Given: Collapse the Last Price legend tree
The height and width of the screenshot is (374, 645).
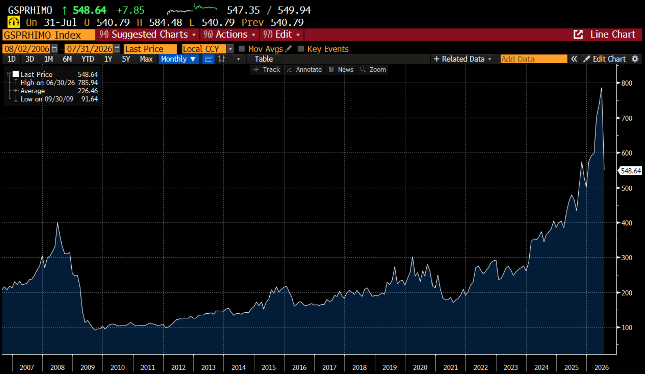Looking at the screenshot, I should [x=9, y=74].
